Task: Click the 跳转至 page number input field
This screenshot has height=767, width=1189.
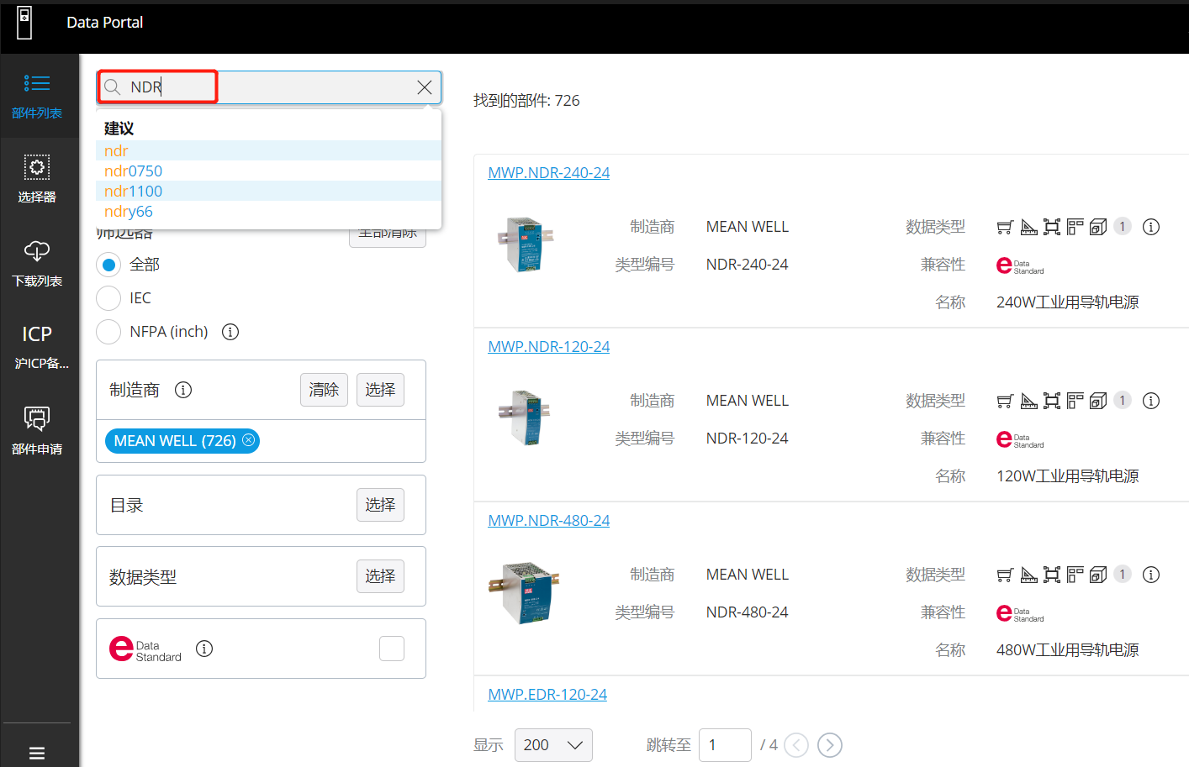Action: click(x=724, y=745)
